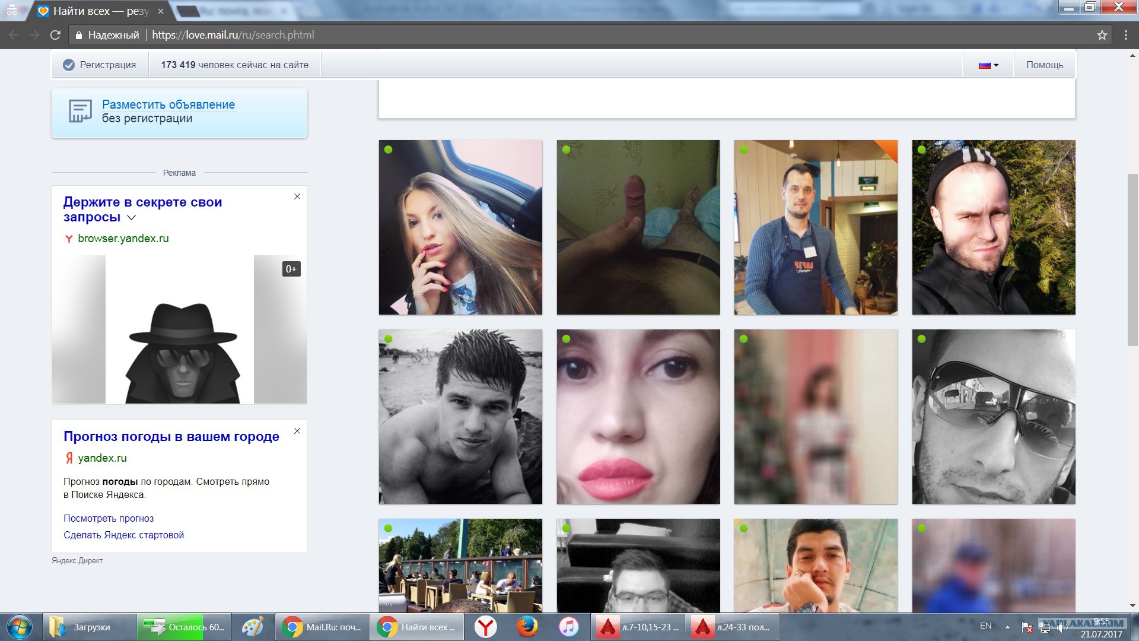Open the Помощь help link

(1045, 65)
